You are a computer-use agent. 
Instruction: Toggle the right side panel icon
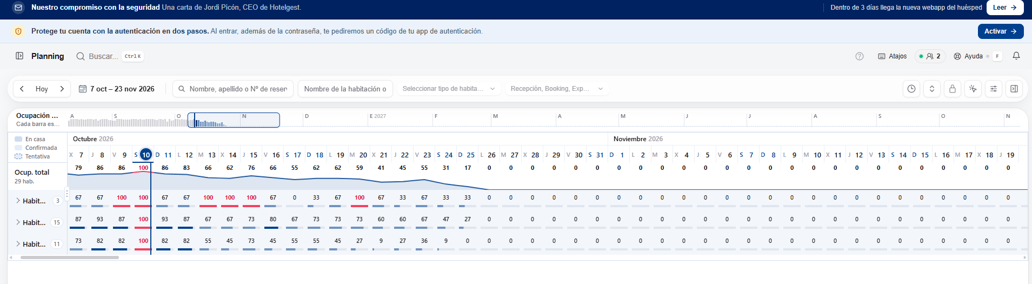pos(1014,89)
